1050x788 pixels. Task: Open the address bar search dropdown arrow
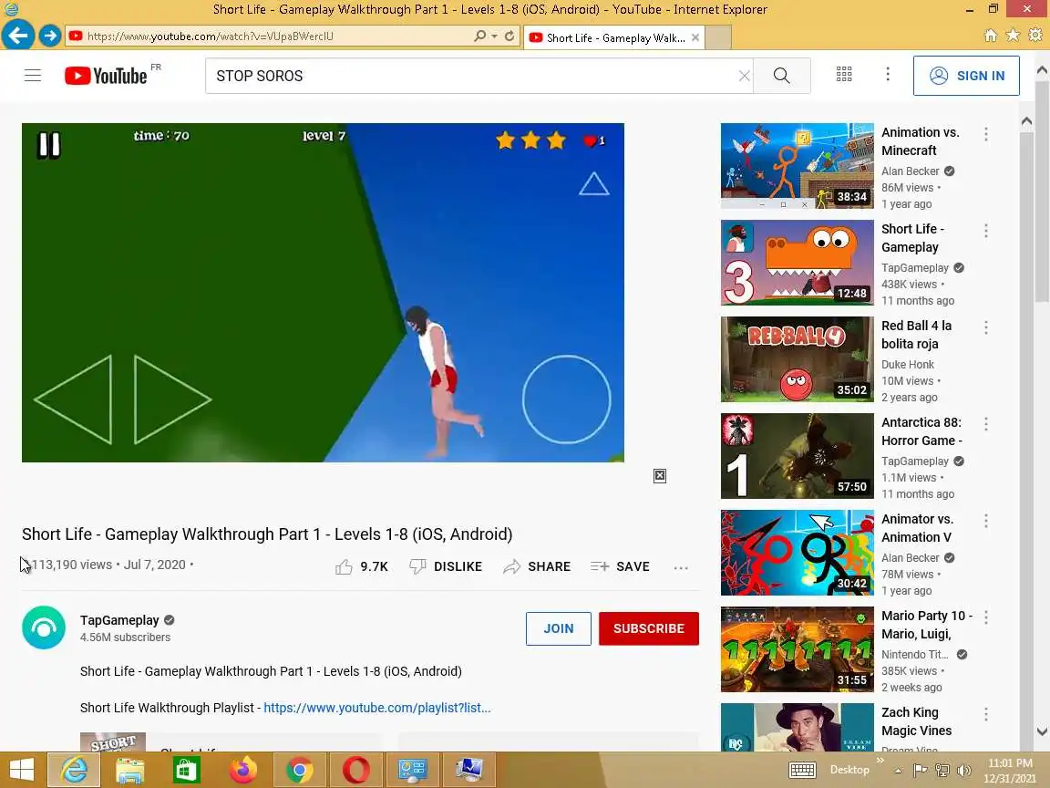tap(494, 36)
